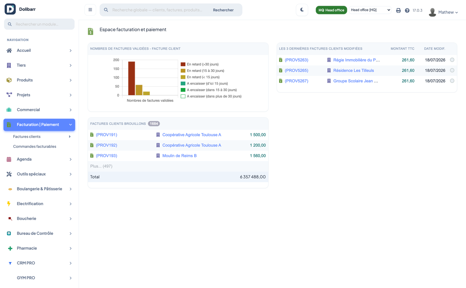Select the radio circle on PROV5267 row
This screenshot has width=466, height=288.
pos(452,81)
